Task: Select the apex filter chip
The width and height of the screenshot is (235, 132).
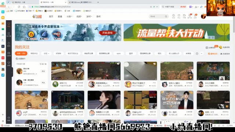Action: 119,54
